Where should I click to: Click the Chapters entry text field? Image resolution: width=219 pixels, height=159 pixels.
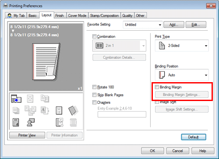tap(122, 114)
